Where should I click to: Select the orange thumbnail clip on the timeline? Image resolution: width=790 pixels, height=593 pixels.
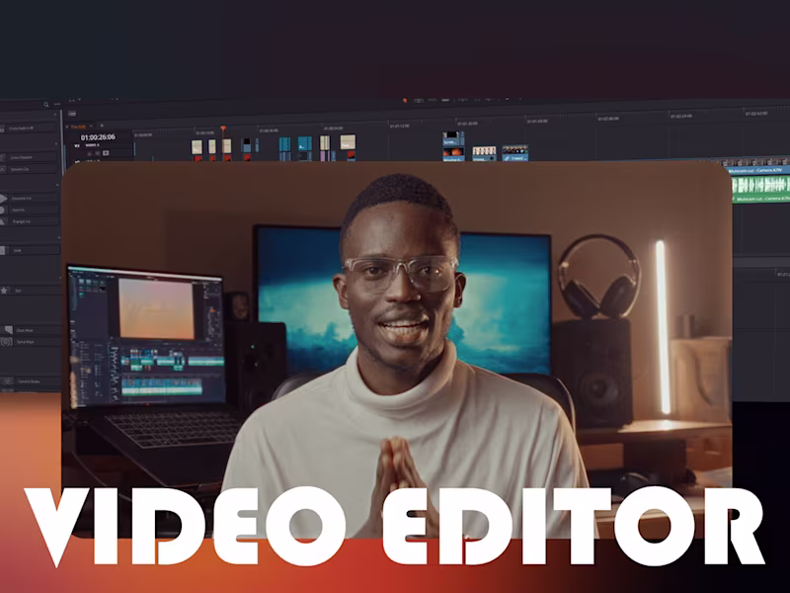[453, 154]
